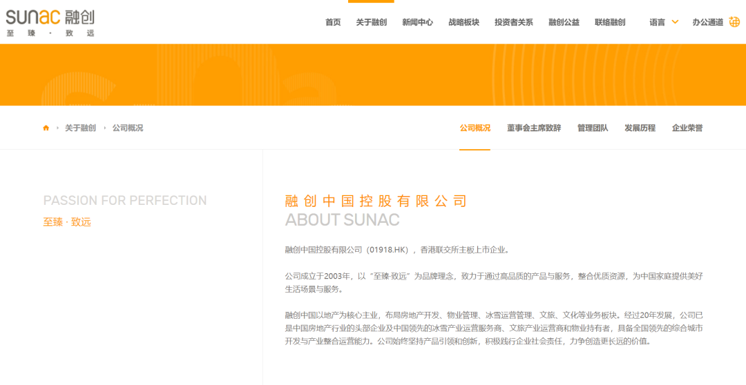
Task: Click the PASSION FOR PERFECTION text
Action: click(125, 201)
